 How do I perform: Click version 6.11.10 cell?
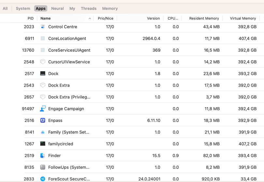[x=154, y=120]
